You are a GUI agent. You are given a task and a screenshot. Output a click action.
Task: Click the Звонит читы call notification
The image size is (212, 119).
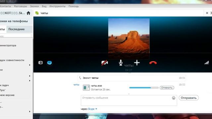pos(132,78)
